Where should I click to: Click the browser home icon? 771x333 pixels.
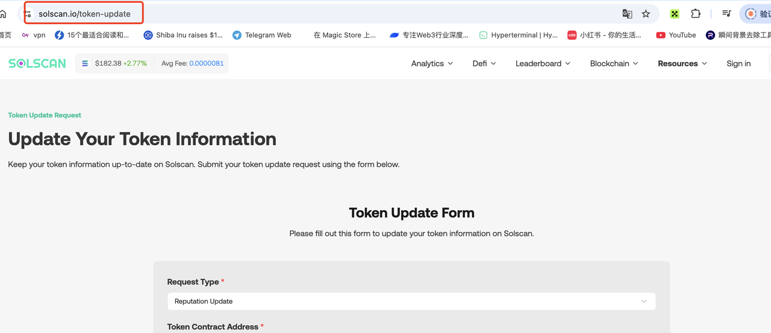tap(3, 13)
